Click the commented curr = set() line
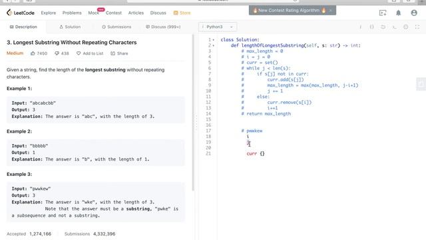The width and height of the screenshot is (426, 240). click(x=260, y=63)
